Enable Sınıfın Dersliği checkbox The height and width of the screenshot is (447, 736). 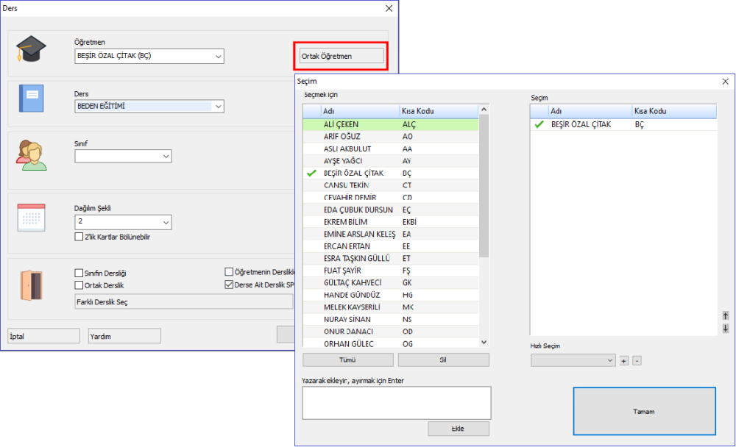[x=79, y=273]
